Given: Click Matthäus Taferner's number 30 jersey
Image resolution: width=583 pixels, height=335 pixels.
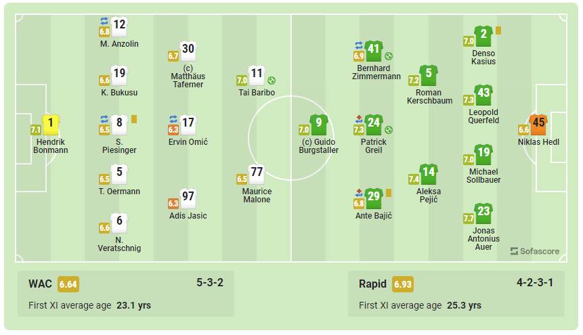Looking at the screenshot, I should [188, 51].
